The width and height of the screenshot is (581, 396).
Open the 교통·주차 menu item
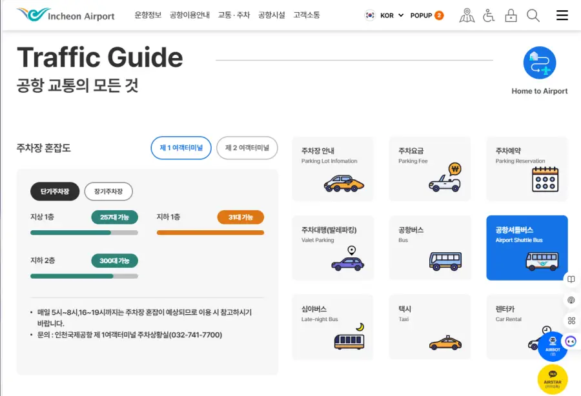point(233,15)
